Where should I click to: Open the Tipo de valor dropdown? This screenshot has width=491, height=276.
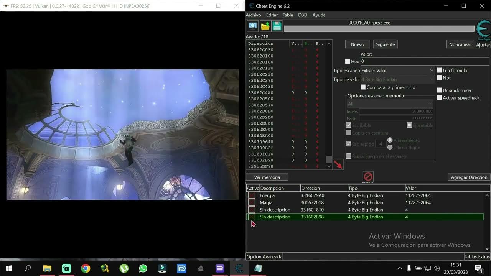[x=397, y=79]
